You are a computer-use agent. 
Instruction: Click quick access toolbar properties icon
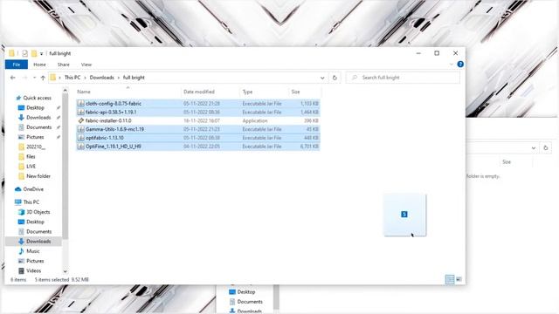24,53
